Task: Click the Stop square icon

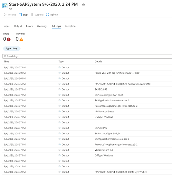Action: [x=20, y=15]
